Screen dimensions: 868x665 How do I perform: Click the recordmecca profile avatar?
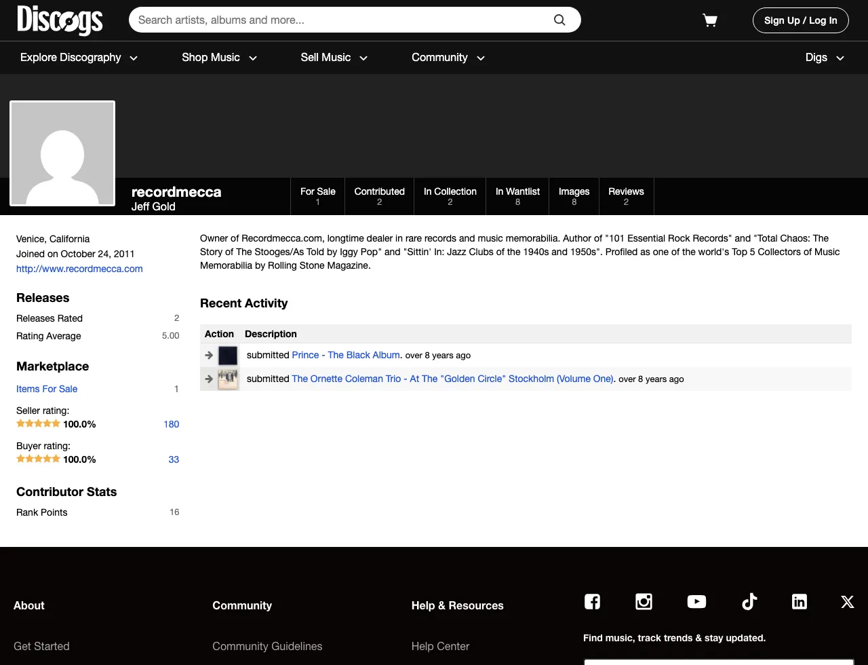(x=62, y=153)
